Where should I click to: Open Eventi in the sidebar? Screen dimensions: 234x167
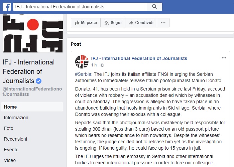coord(10,150)
